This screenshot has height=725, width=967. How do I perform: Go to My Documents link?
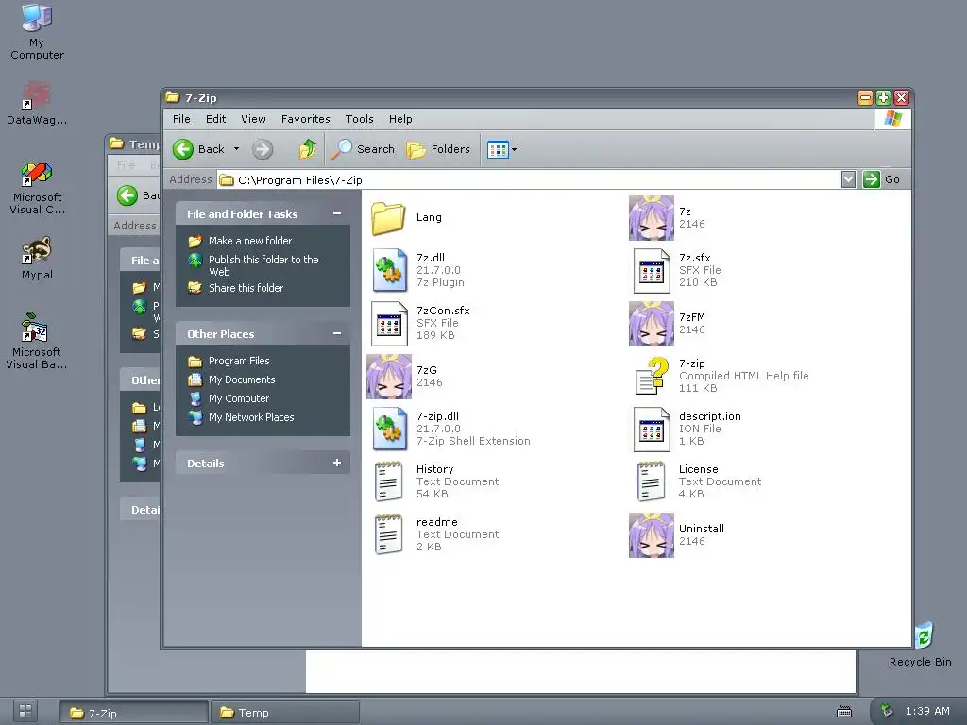[x=241, y=379]
